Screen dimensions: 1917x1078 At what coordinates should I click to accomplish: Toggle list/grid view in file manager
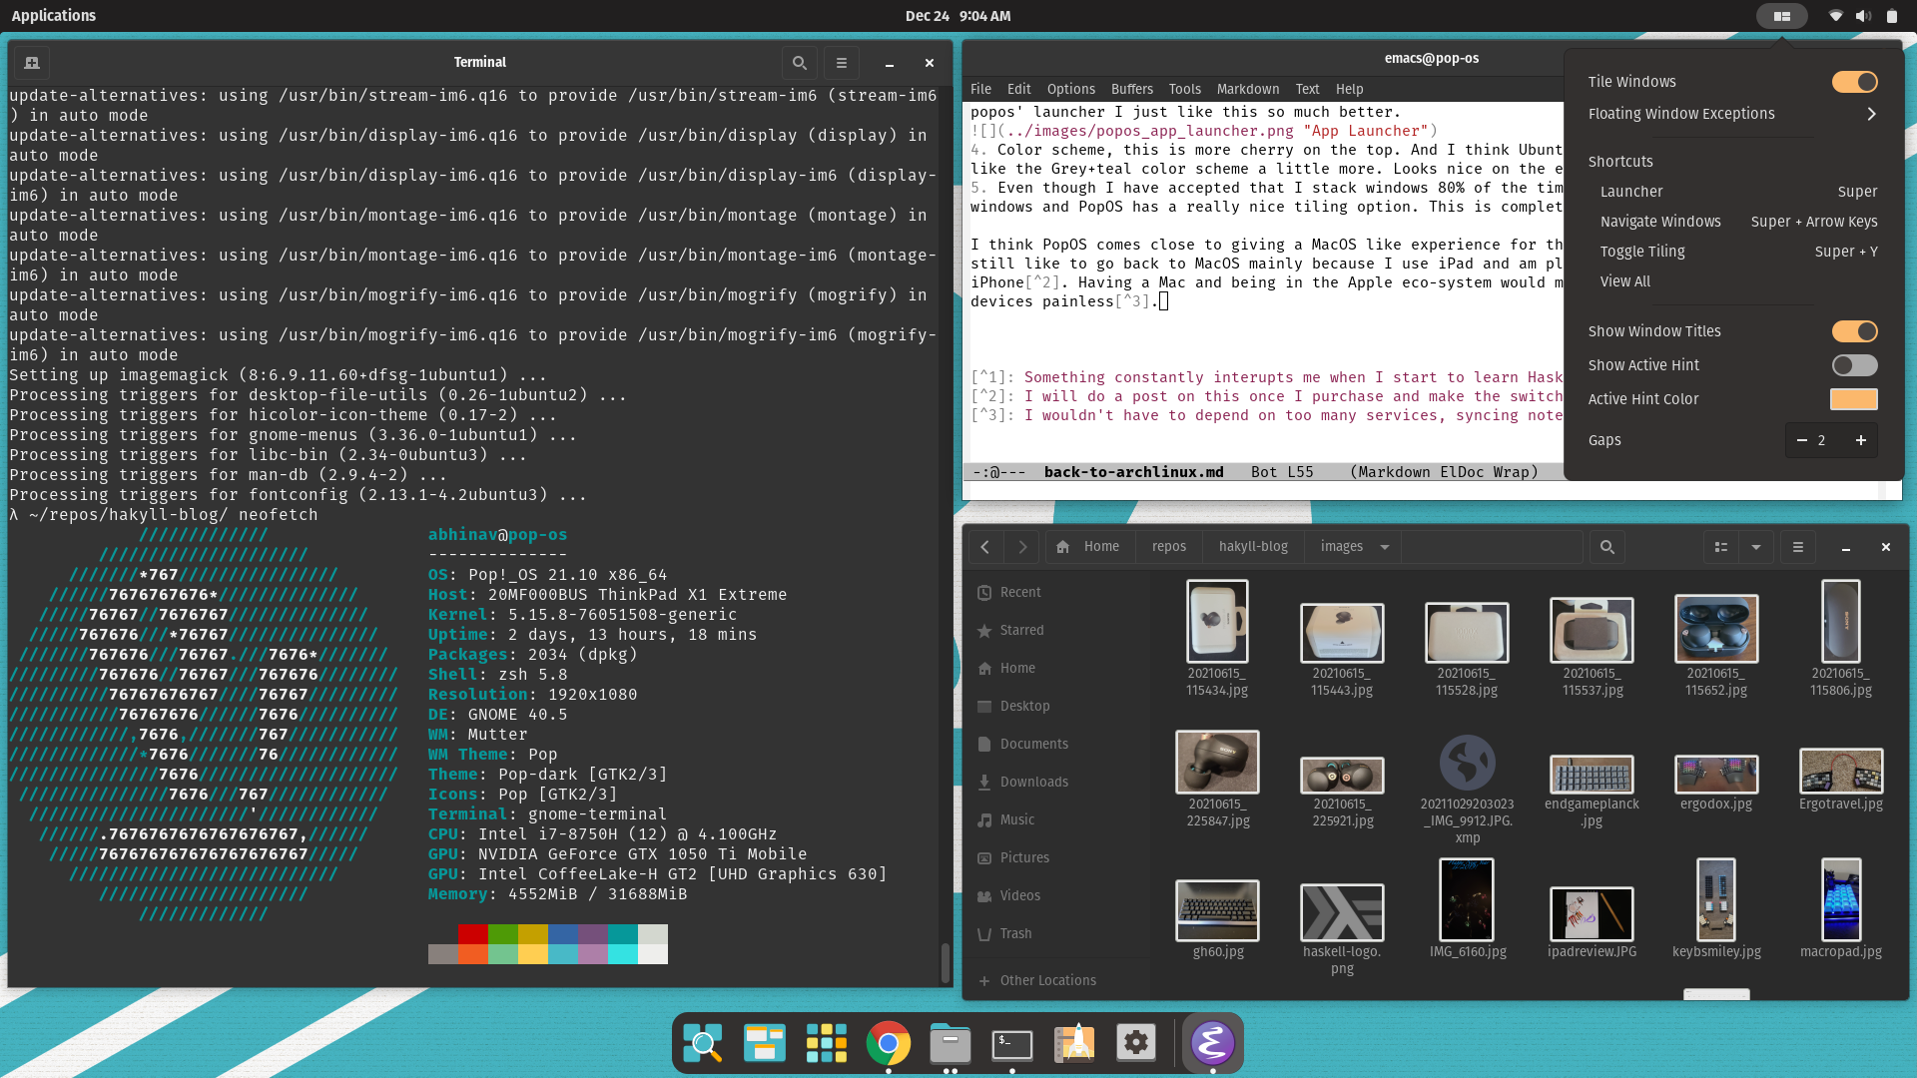point(1720,546)
